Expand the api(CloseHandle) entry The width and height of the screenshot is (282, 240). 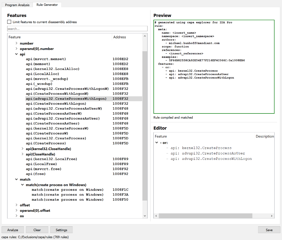(22, 154)
